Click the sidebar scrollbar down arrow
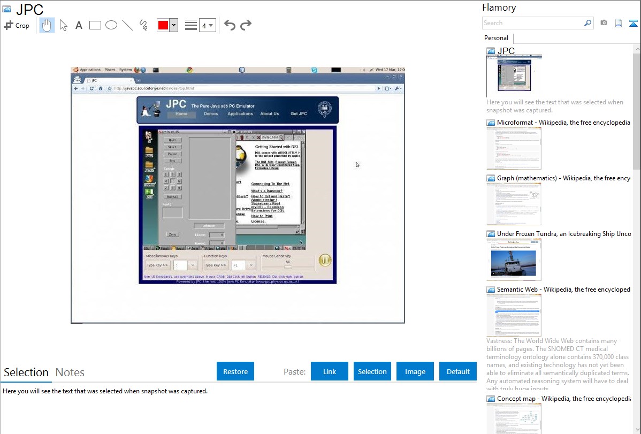This screenshot has height=434, width=641. 637,430
